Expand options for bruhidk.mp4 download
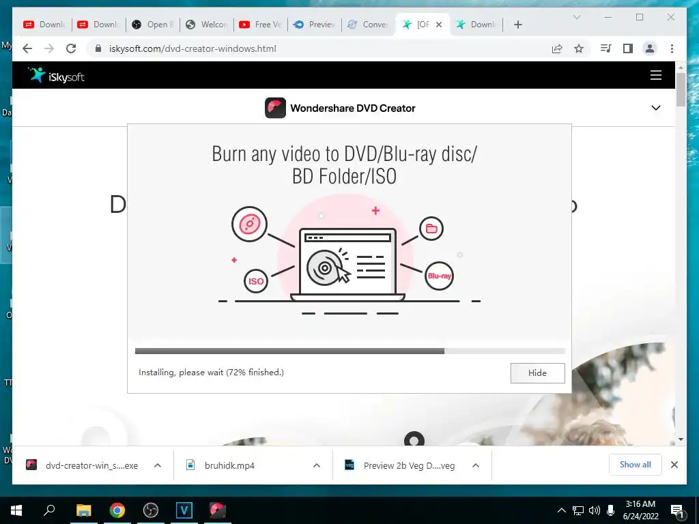The image size is (699, 524). (317, 465)
